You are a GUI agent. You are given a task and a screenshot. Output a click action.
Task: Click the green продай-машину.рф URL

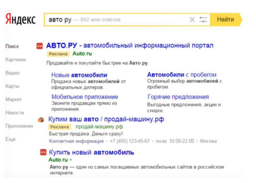tap(99, 127)
